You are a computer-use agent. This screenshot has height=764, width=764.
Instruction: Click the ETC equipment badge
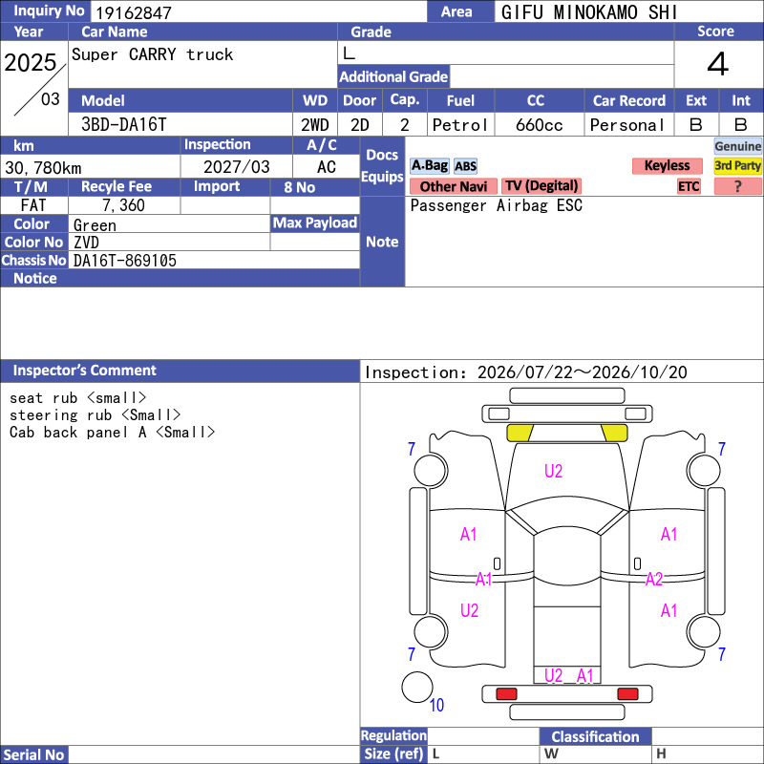(x=689, y=186)
